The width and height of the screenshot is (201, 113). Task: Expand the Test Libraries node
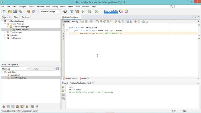[x=5, y=38]
